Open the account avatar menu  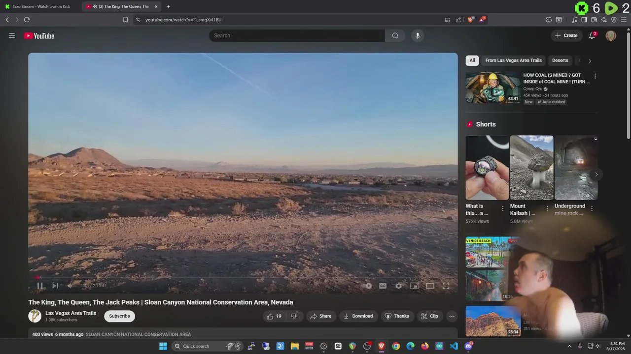(611, 35)
